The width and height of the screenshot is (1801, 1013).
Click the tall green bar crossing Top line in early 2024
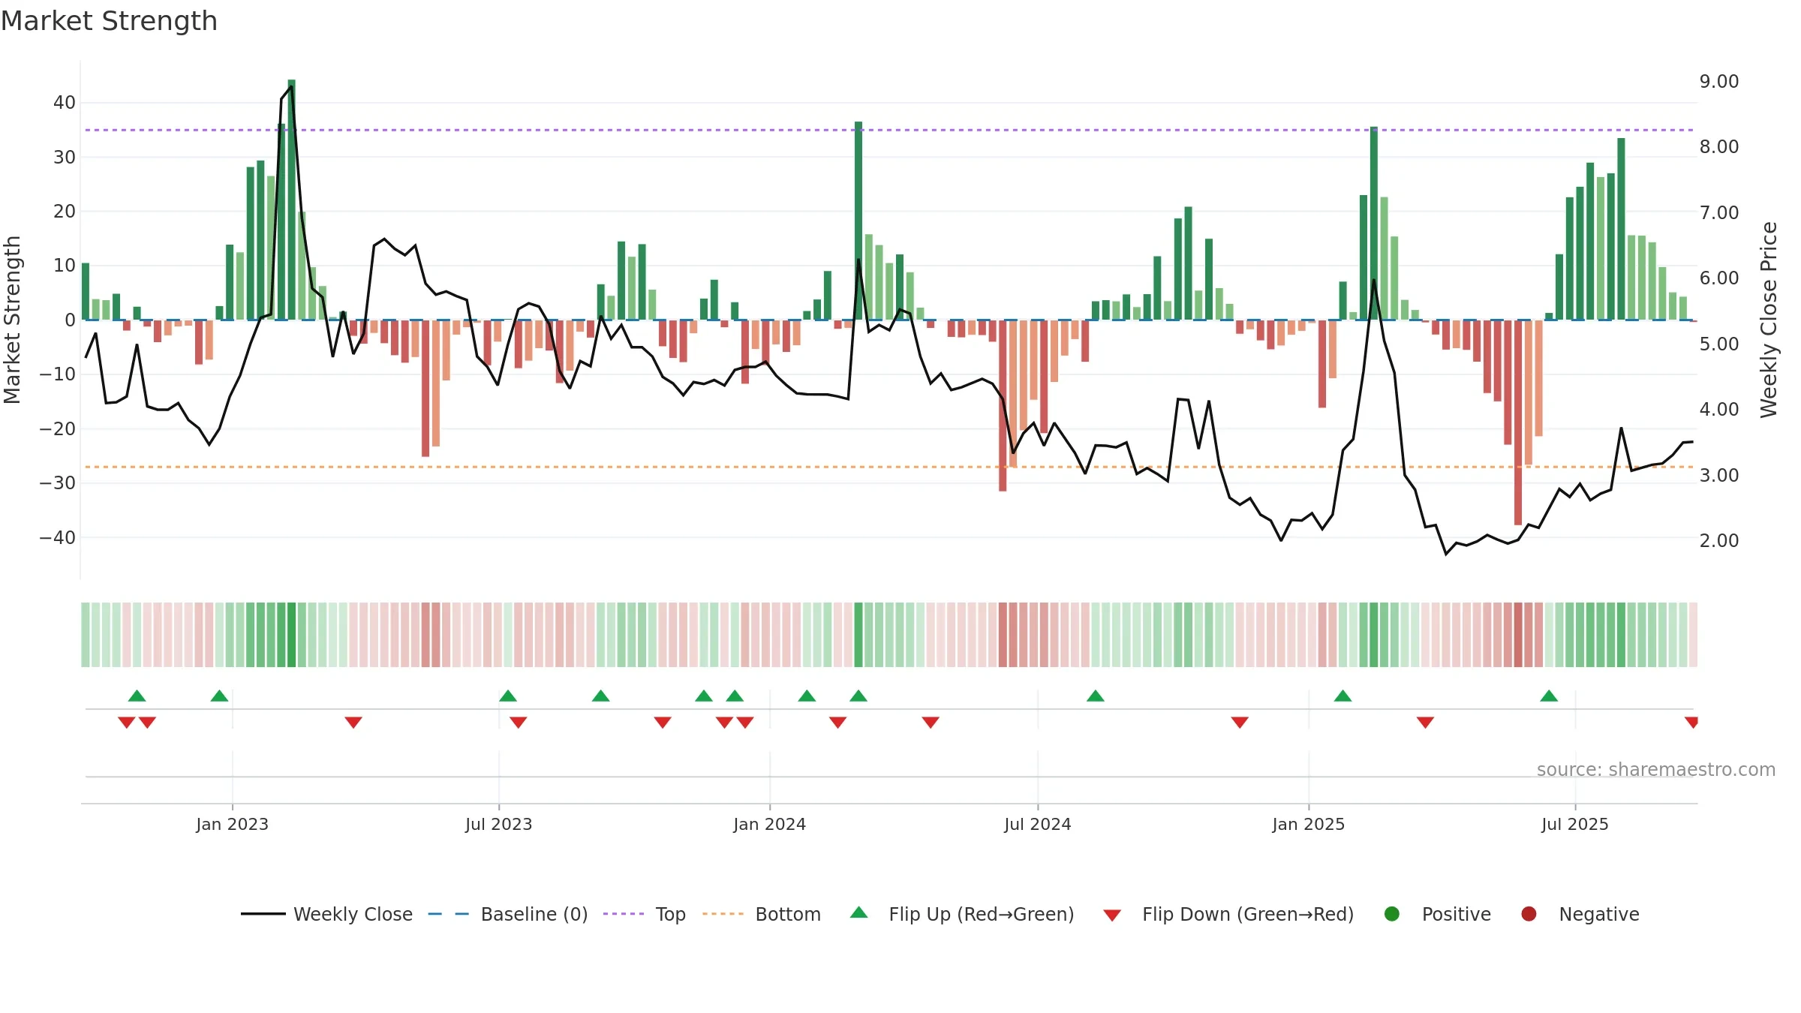pos(858,221)
